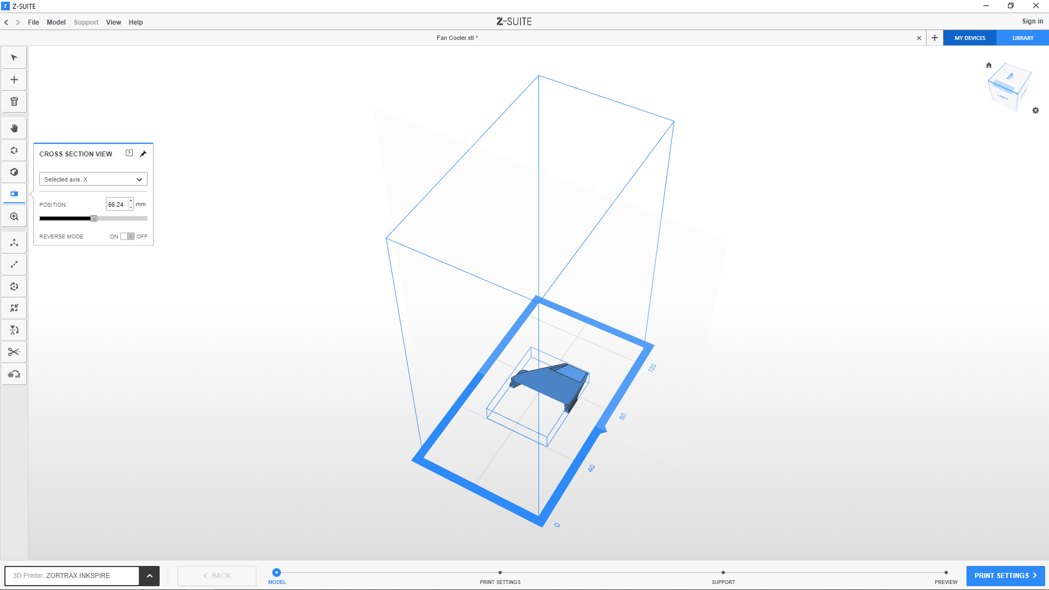1049x590 pixels.
Task: Select the move model tool
Action: pyautogui.click(x=14, y=243)
